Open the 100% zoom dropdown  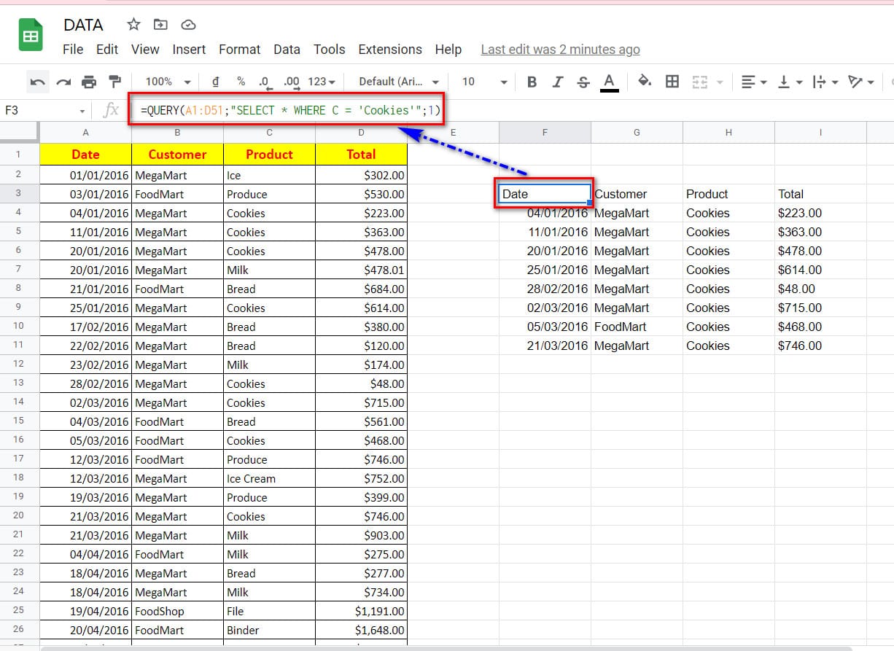pyautogui.click(x=168, y=82)
